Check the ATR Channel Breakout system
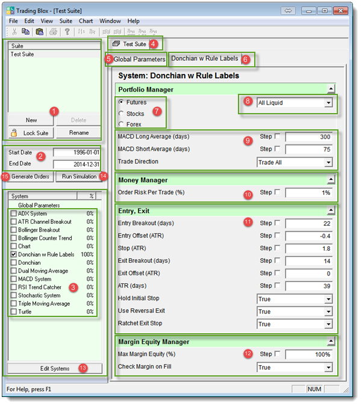The width and height of the screenshot is (362, 406). tap(13, 222)
